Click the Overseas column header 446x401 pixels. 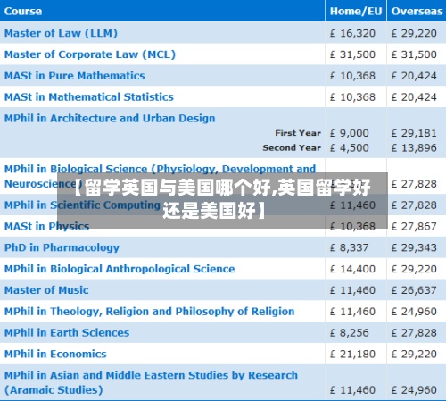(x=417, y=11)
